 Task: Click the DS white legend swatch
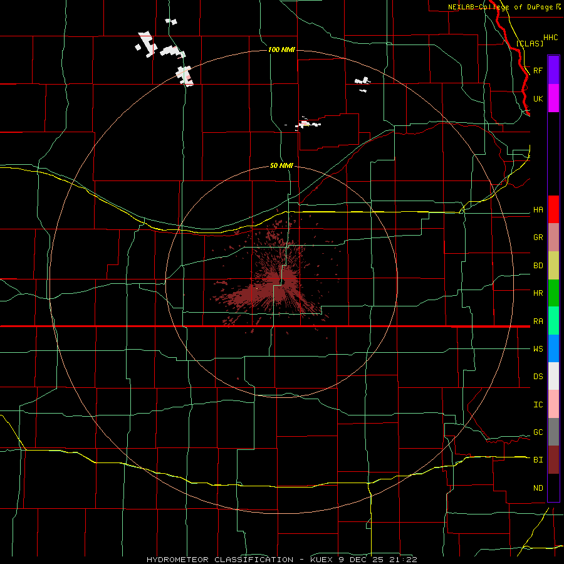click(x=553, y=376)
